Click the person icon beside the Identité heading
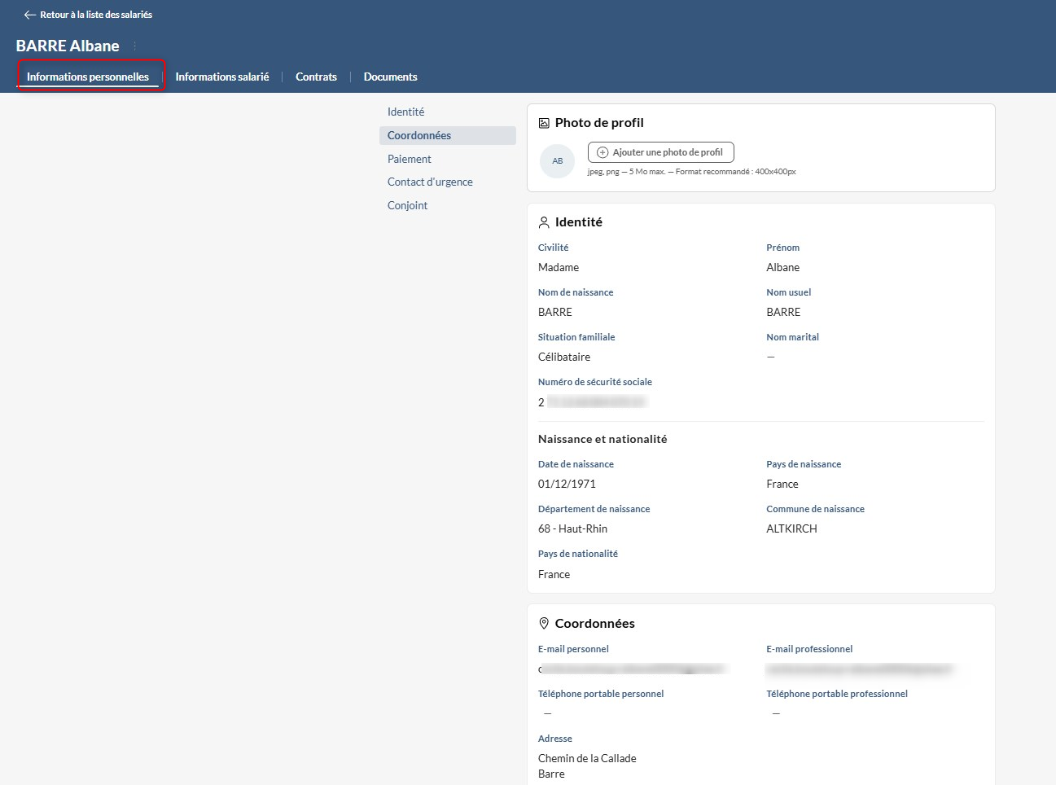 click(544, 222)
